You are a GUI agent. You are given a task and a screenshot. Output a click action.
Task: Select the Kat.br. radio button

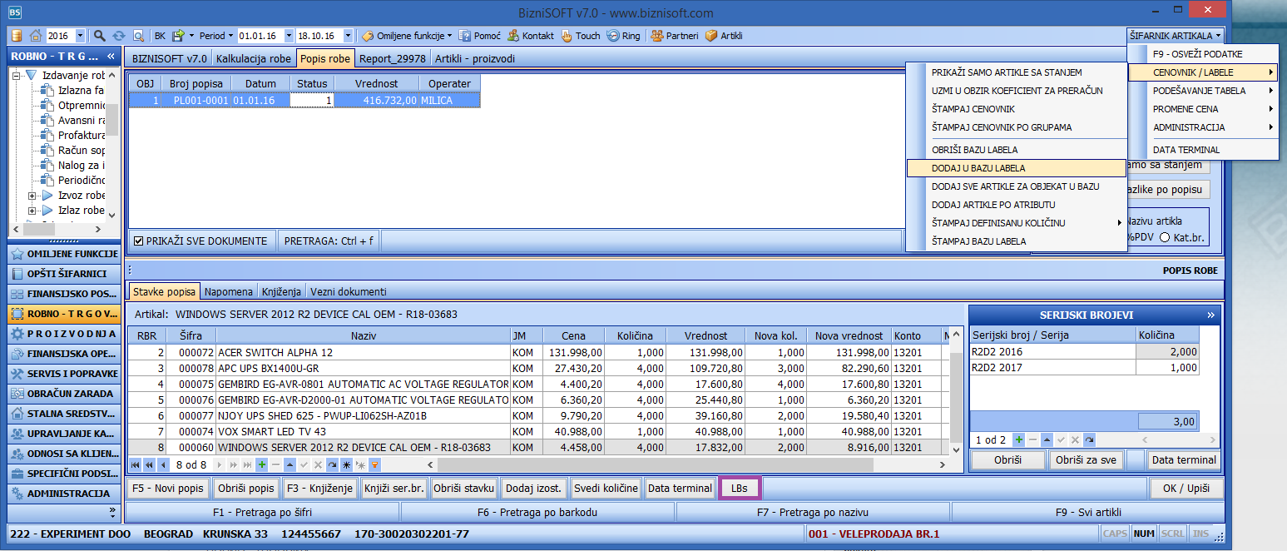(1165, 238)
